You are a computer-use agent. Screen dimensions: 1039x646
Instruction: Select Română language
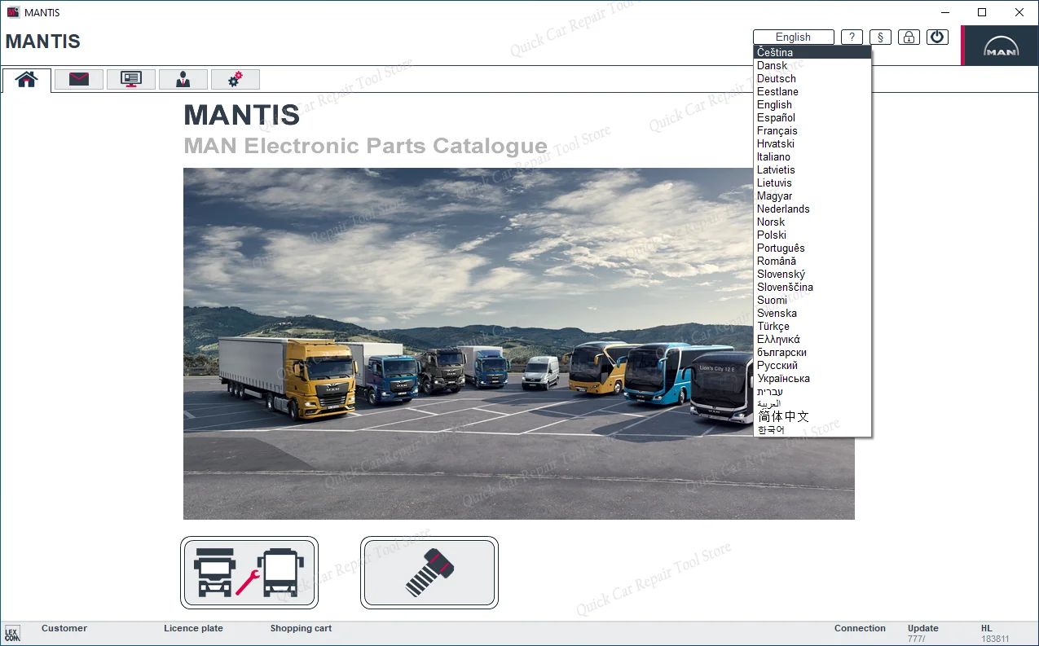click(x=812, y=261)
